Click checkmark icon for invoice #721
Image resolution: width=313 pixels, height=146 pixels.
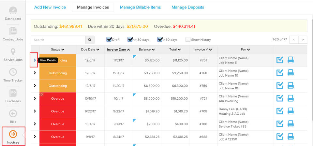pos(280,98)
